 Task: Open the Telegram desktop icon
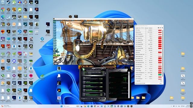(42, 39)
